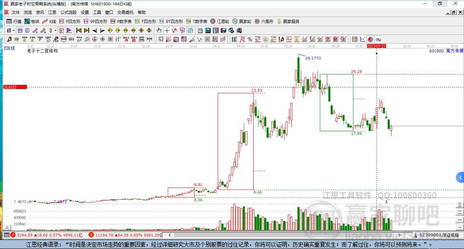Open the P四方形 tool
This screenshot has width=464, height=249.
[x=70, y=21]
